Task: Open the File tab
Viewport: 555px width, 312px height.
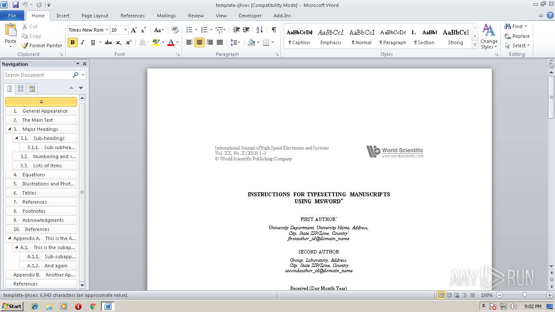Action: point(12,16)
